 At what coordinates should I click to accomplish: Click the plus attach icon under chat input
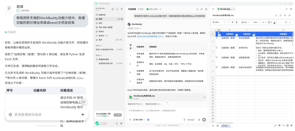[x=130, y=120]
